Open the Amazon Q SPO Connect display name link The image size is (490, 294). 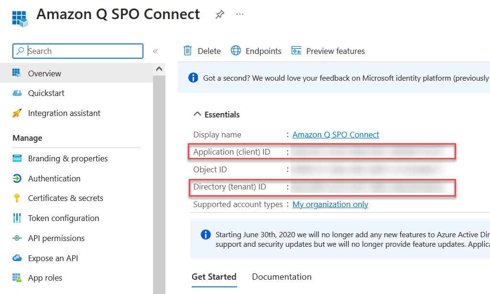pos(336,135)
